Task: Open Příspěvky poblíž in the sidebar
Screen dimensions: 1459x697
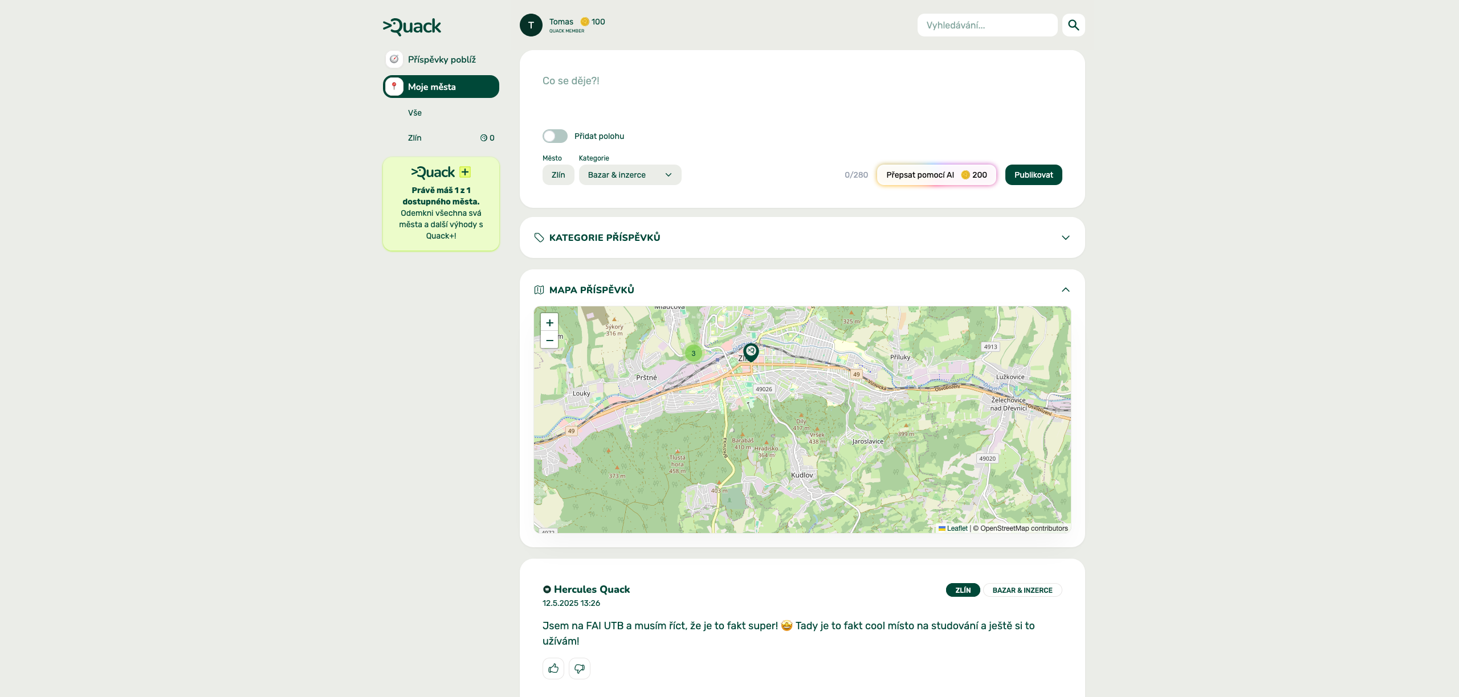Action: coord(441,59)
